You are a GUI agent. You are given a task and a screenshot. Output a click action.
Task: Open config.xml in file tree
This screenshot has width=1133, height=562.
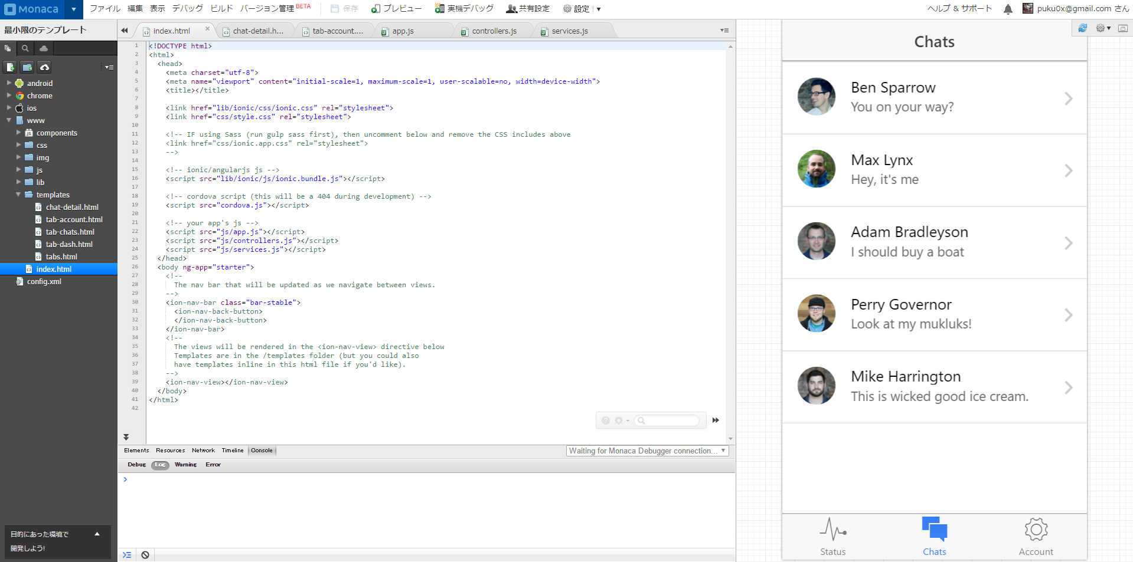[44, 281]
